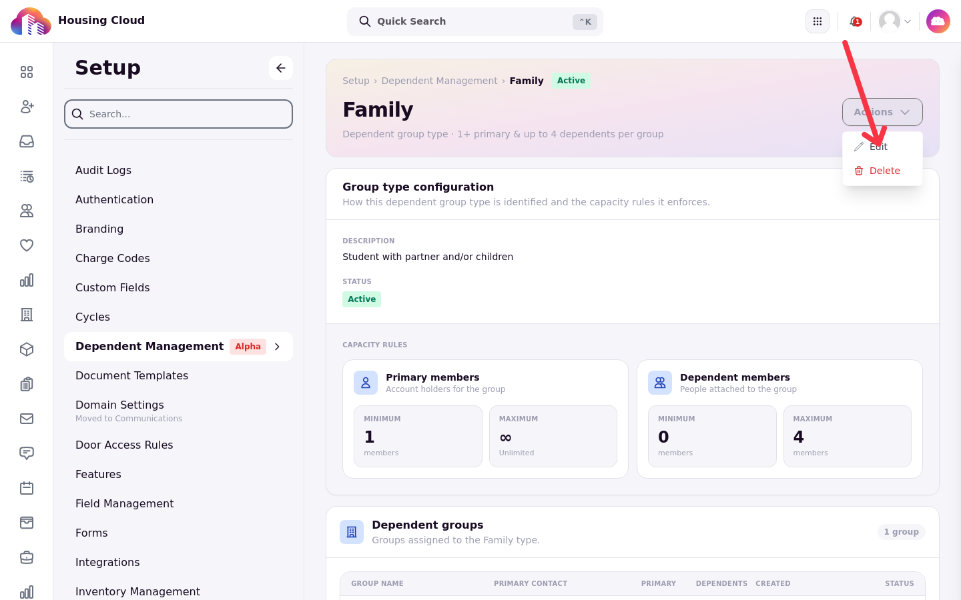Image resolution: width=961 pixels, height=600 pixels.
Task: Expand Dependent Management chevron
Action: [x=277, y=347]
